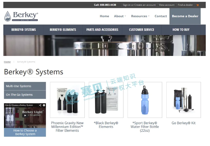The image size is (210, 146).
Task: Click Phoenix Gravity New Millennium Edition title
Action: (67, 127)
